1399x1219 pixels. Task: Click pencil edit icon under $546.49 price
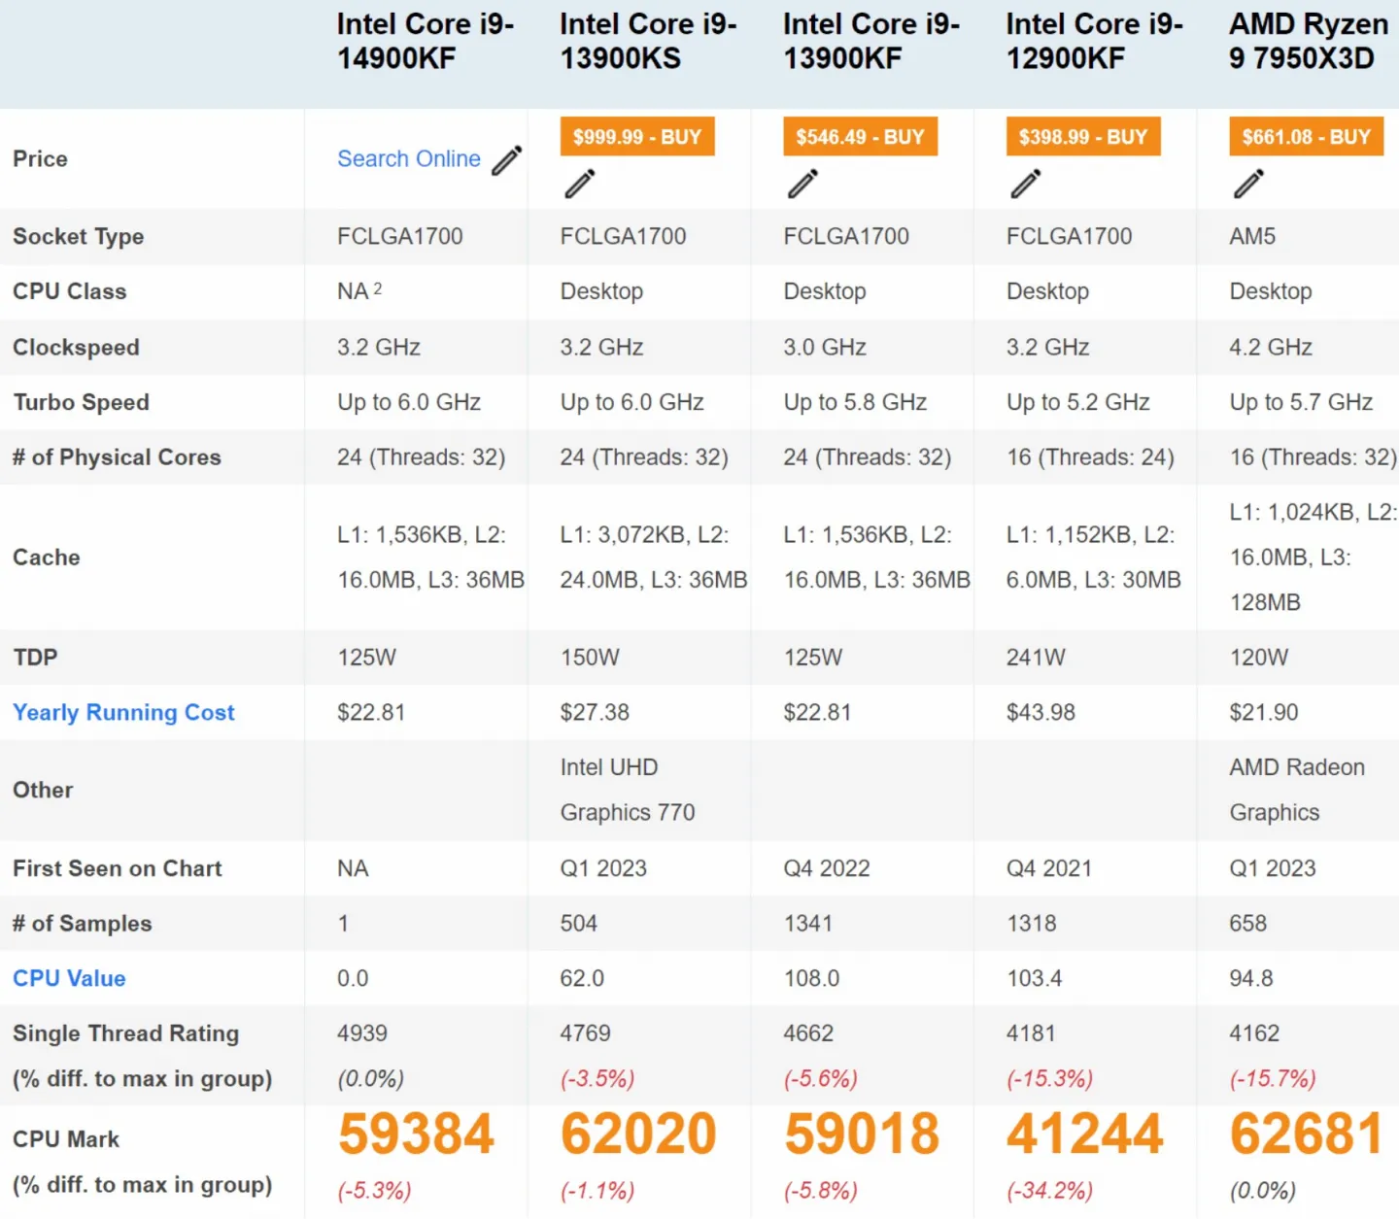point(803,184)
